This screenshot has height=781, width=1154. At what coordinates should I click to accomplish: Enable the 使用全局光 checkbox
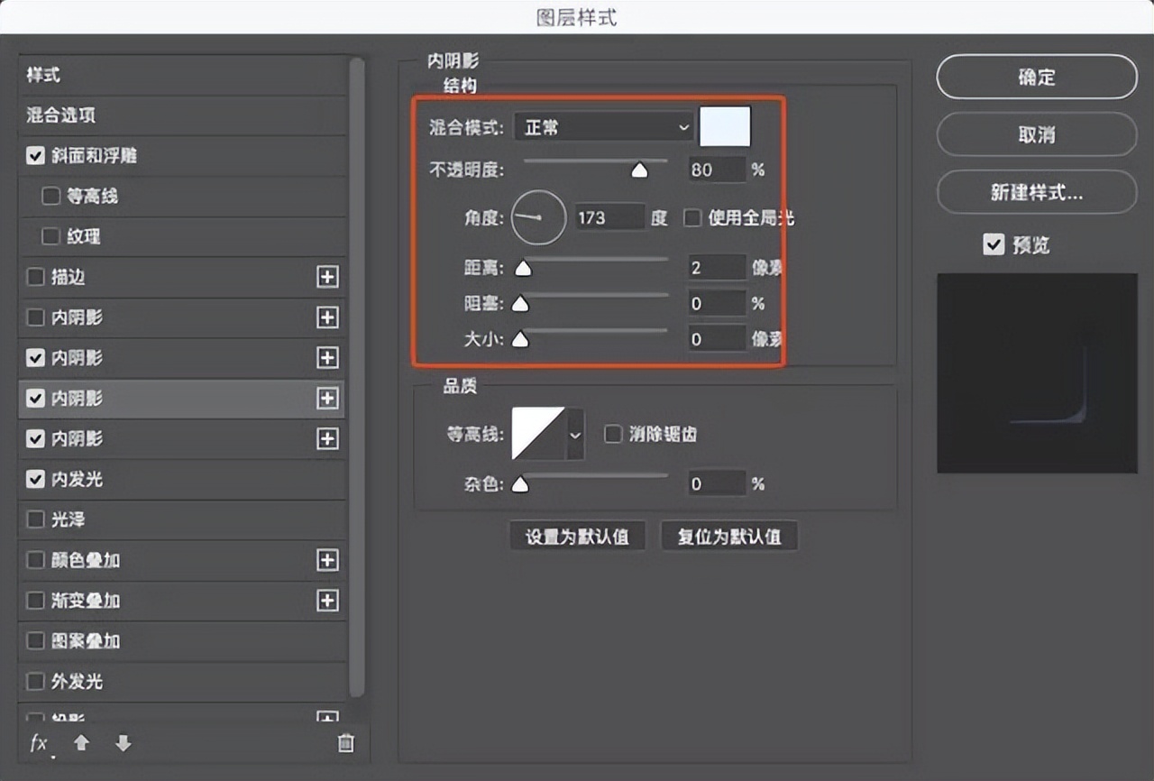(x=691, y=217)
